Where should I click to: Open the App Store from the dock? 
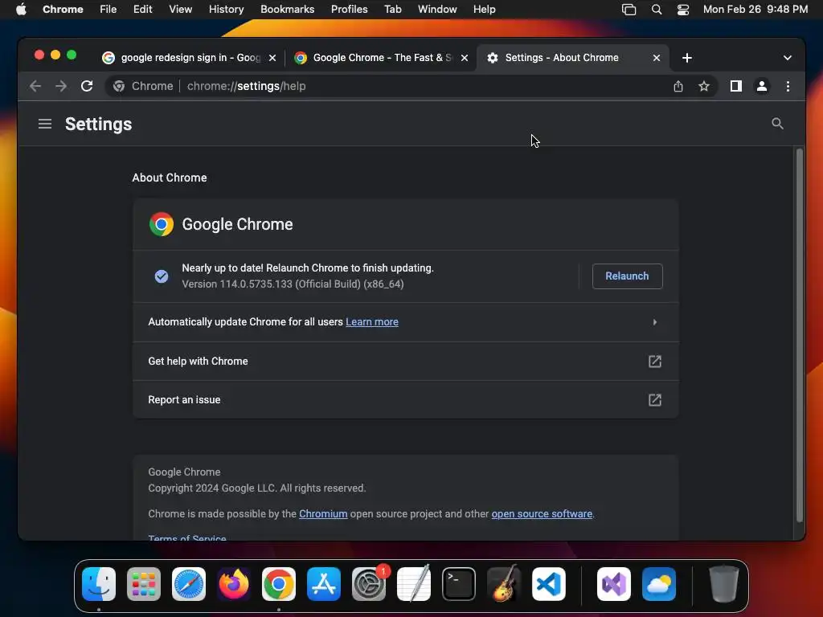pos(324,584)
